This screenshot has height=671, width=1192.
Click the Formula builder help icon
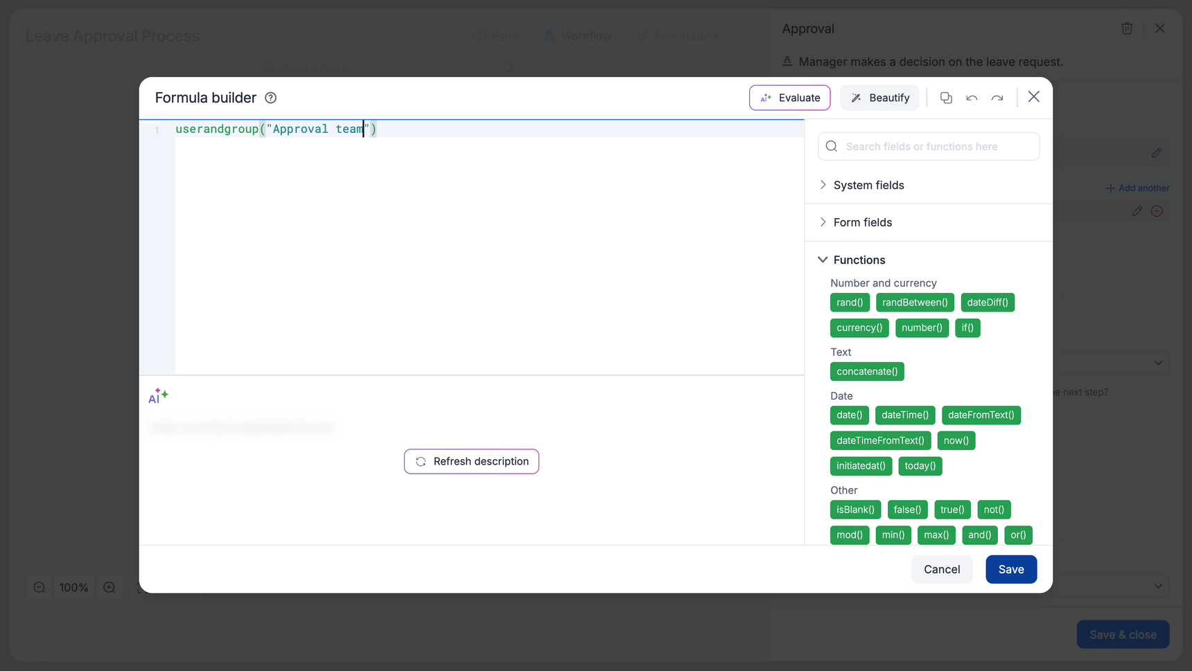pos(271,98)
